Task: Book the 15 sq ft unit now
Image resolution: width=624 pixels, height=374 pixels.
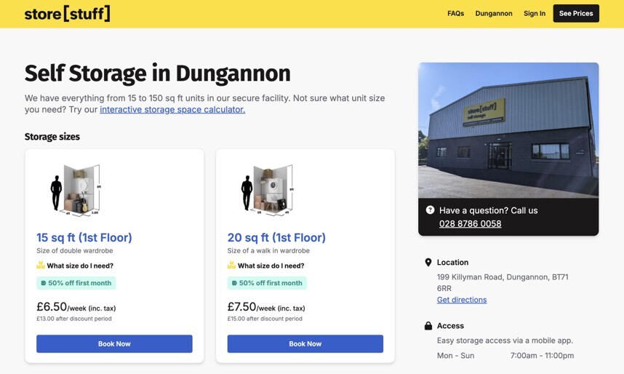Action: [x=114, y=343]
